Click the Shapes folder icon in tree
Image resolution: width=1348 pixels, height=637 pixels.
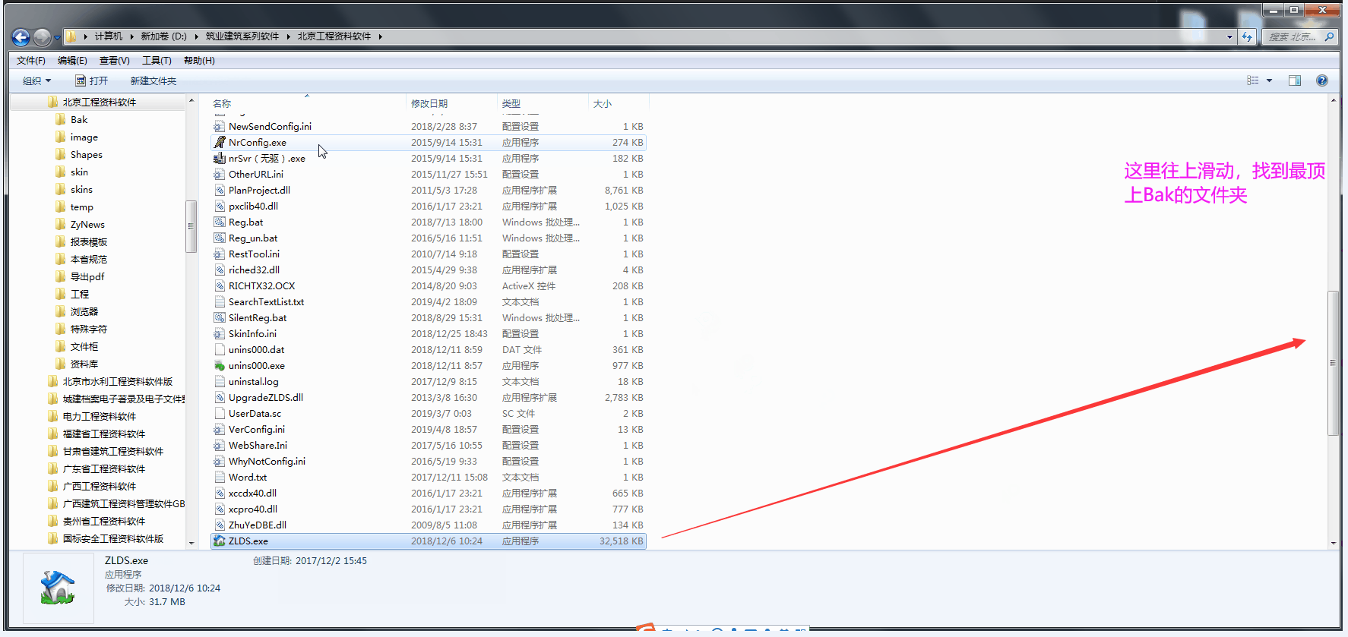click(x=61, y=155)
